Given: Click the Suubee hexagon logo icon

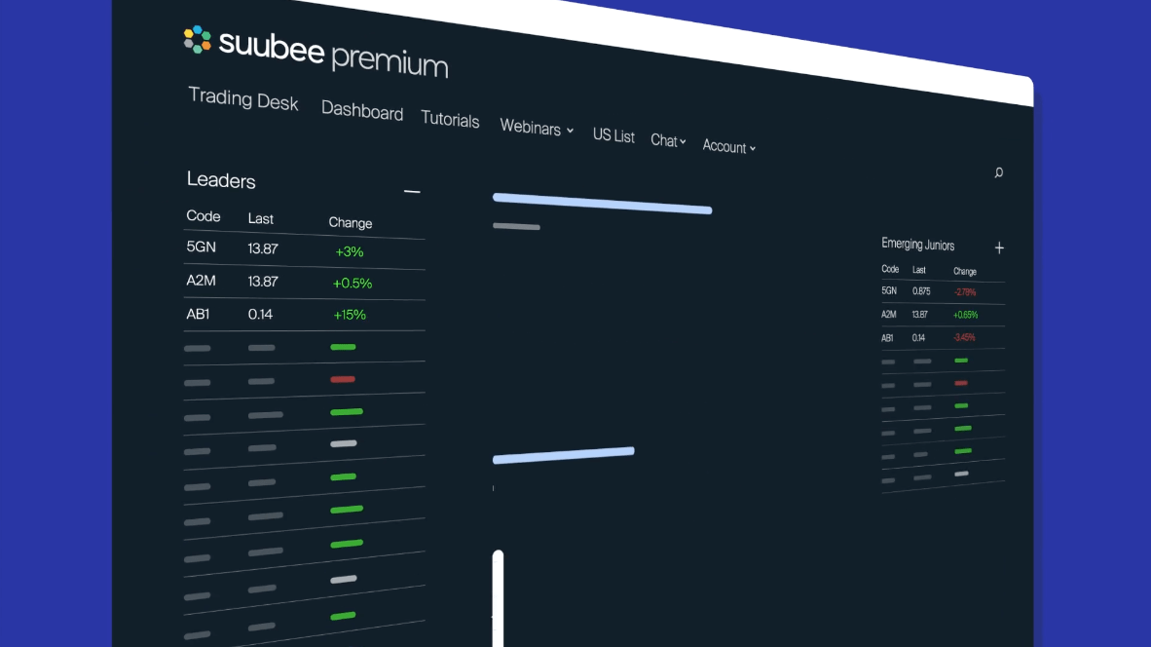Looking at the screenshot, I should [x=197, y=40].
